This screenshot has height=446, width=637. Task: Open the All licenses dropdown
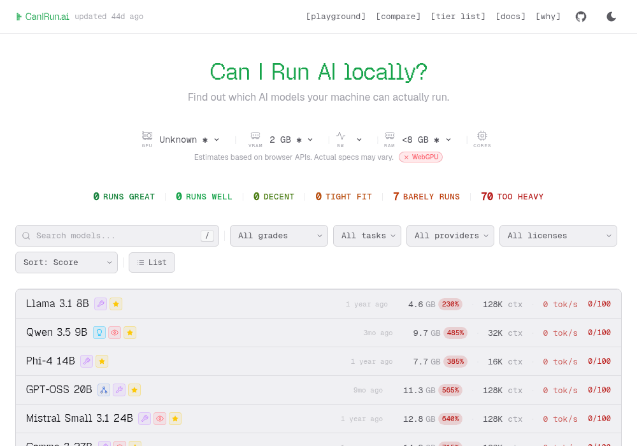558,236
